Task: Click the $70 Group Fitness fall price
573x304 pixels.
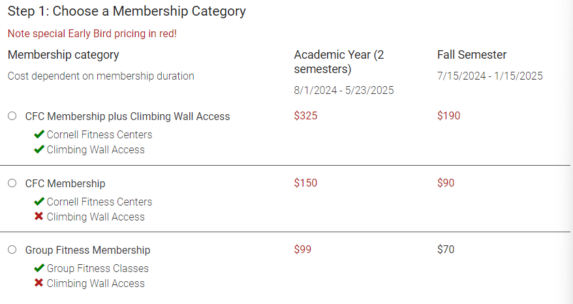Action: point(446,250)
